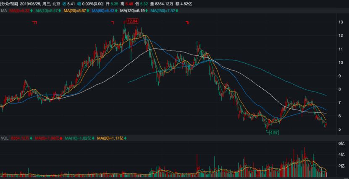This screenshot has width=349, height=179.
Task: Click the 4亿 volume axis label
Action: pyautogui.click(x=341, y=154)
